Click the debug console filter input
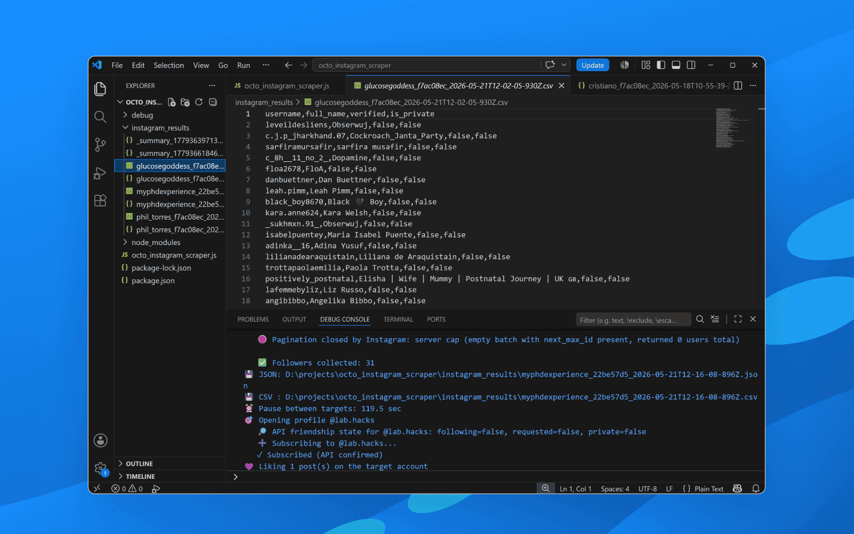The height and width of the screenshot is (534, 854). pyautogui.click(x=633, y=320)
